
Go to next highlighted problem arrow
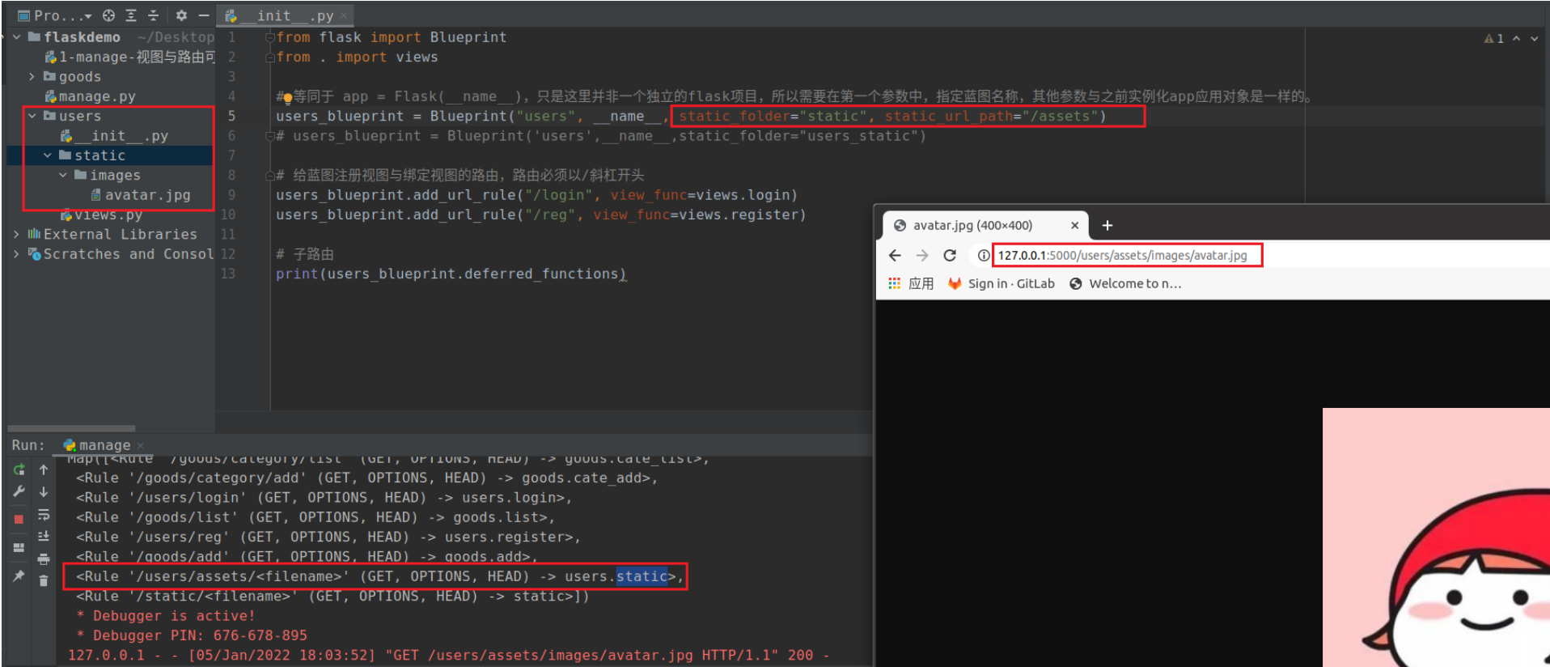(x=1535, y=38)
